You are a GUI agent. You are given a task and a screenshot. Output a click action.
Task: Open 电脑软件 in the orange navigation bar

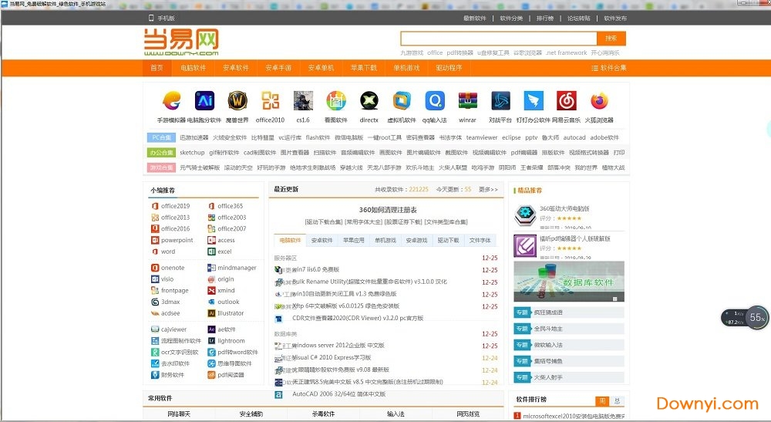pyautogui.click(x=194, y=68)
